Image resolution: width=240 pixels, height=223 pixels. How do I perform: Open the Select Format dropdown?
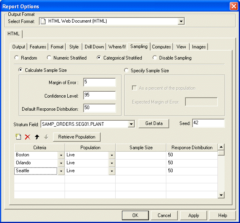tap(181, 21)
